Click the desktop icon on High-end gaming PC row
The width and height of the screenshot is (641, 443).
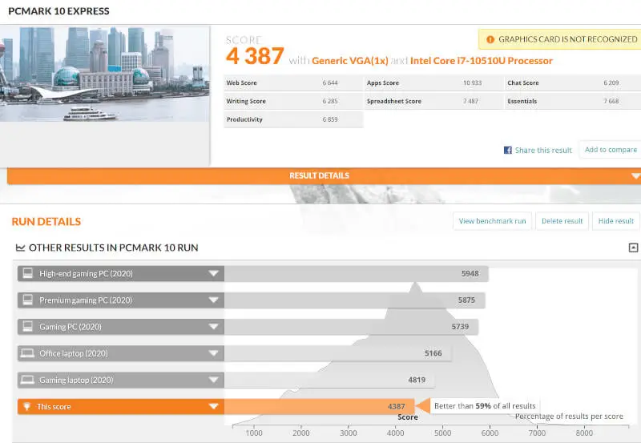[x=27, y=274]
